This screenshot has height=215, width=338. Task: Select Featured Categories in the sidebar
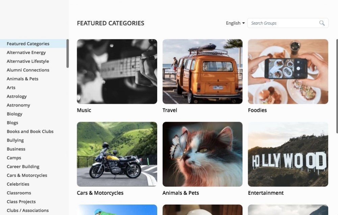pos(28,44)
